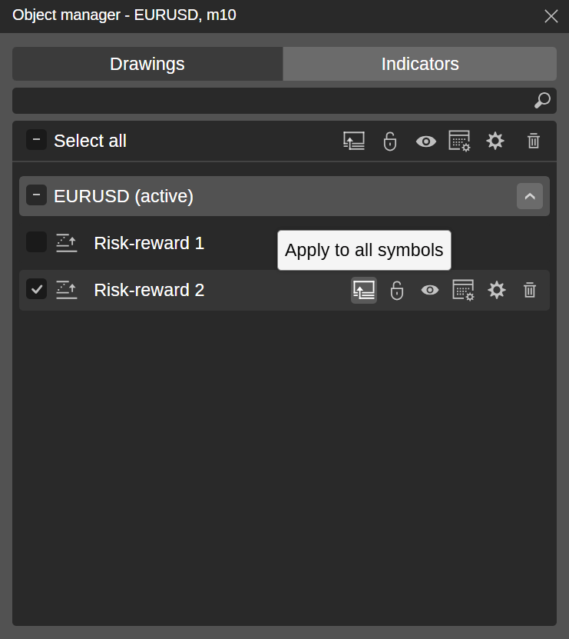Open settings gear in Select all row
Screen dimensions: 569x639
coord(495,141)
